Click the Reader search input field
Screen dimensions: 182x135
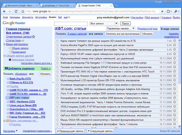coord(71,24)
